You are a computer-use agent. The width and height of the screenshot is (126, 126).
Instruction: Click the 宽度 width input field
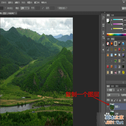tap(38, 8)
